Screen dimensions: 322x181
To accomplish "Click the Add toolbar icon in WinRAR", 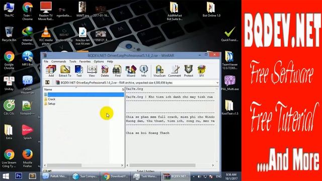I will [x=51, y=71].
